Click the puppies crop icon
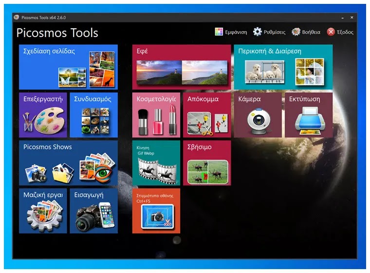The width and height of the screenshot is (370, 273). click(264, 72)
